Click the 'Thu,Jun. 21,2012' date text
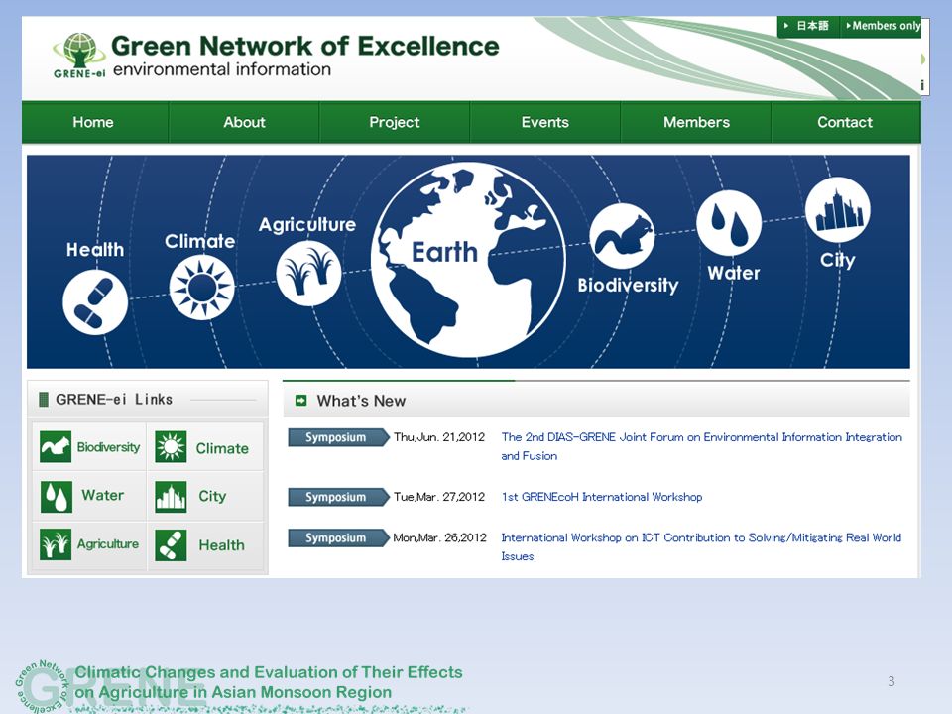This screenshot has width=952, height=714. coord(439,437)
